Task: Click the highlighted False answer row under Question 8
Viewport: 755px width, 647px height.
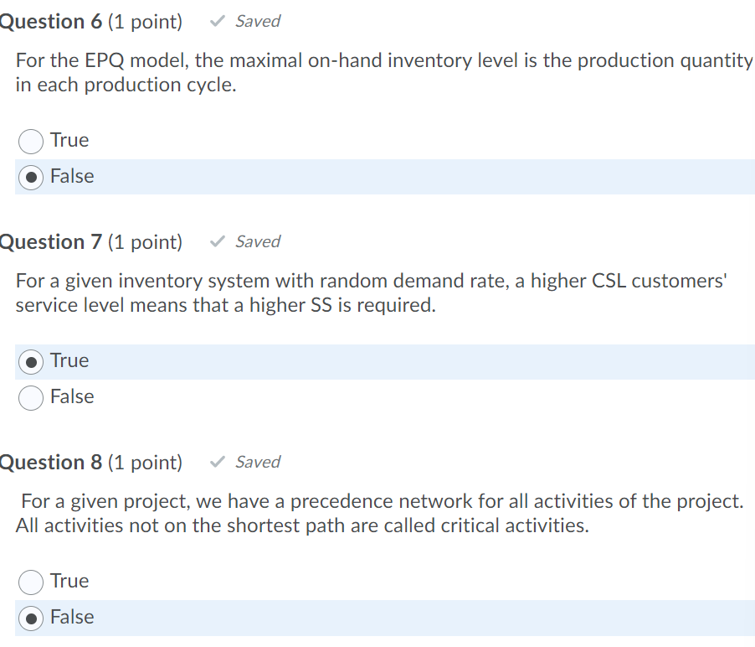Action: click(x=377, y=618)
